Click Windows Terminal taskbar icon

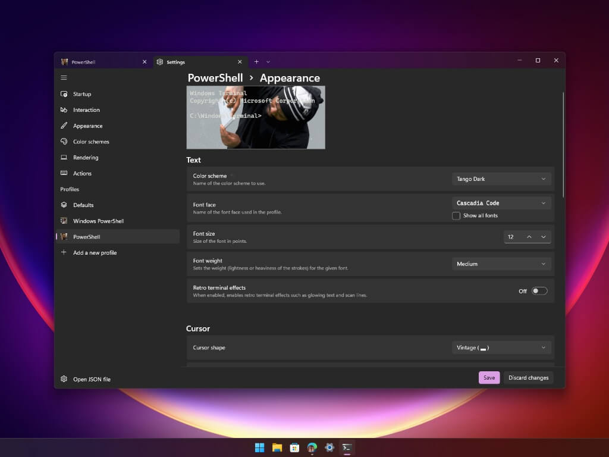347,447
